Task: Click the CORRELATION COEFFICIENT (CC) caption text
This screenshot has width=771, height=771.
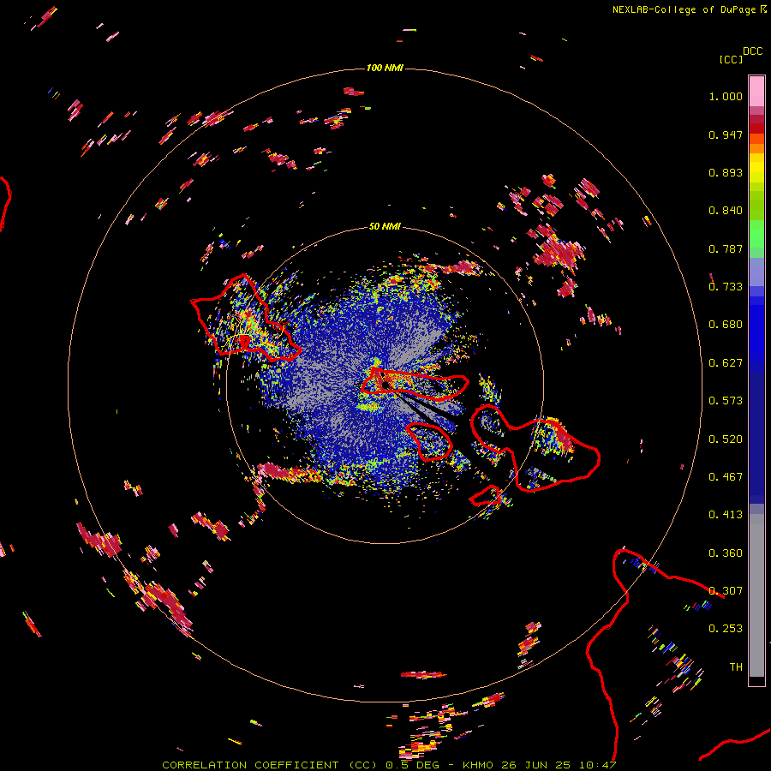Action: (x=271, y=765)
